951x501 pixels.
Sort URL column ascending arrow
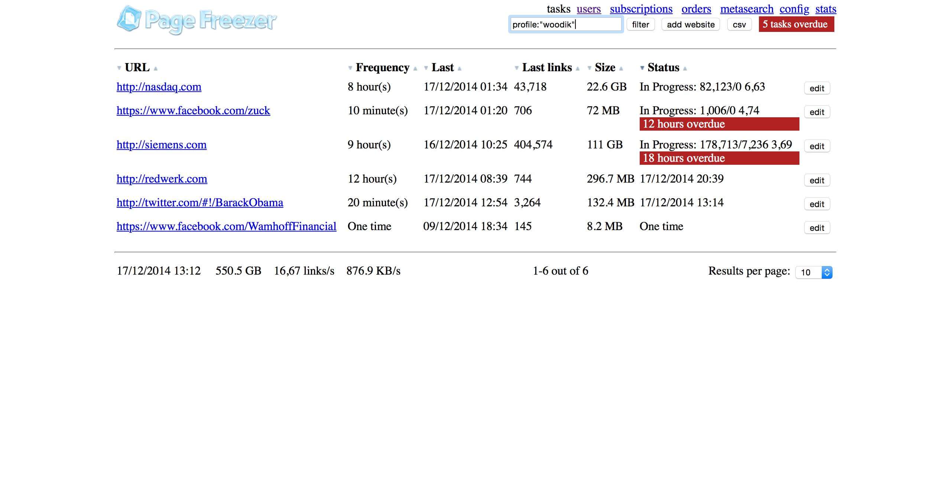(x=156, y=68)
